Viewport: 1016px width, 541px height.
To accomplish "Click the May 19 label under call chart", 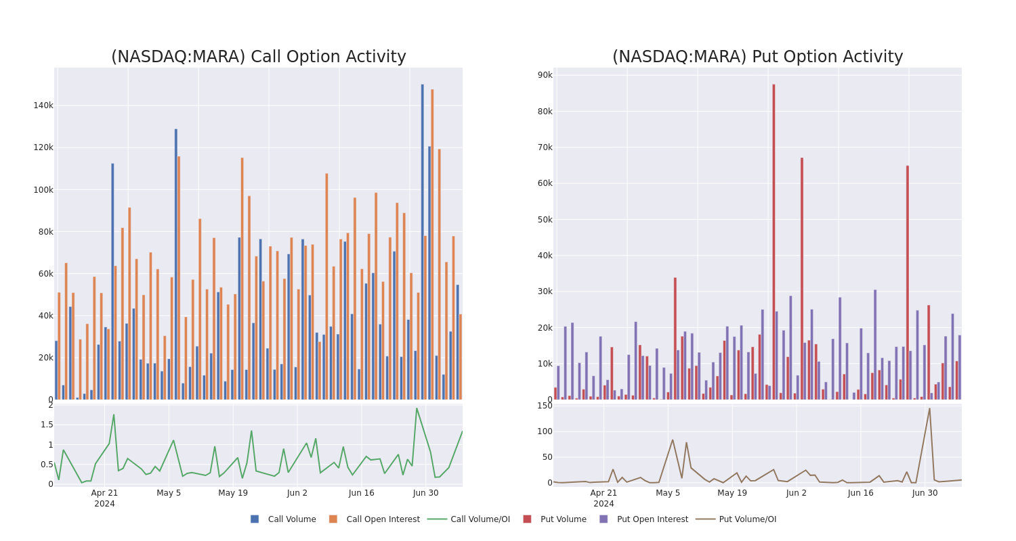I will (x=233, y=493).
